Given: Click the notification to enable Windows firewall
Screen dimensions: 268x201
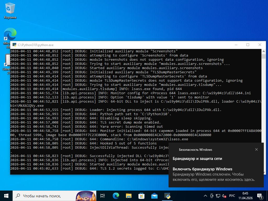Looking at the screenshot, I should [x=213, y=174].
